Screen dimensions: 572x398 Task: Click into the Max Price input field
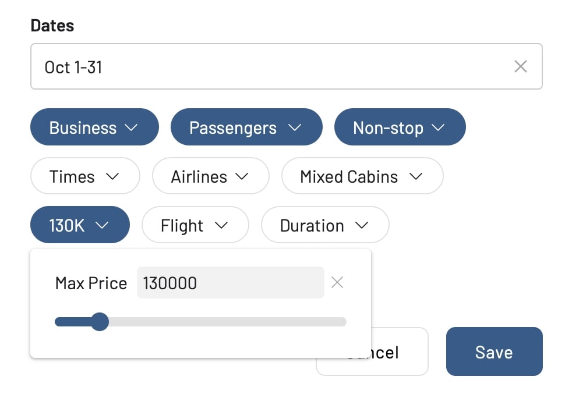coord(230,283)
